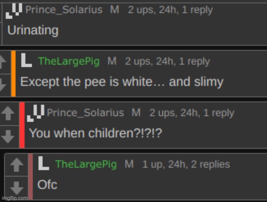Downvote the "Except the pee is white" comment
This screenshot has width=267, height=202.
point(3,85)
